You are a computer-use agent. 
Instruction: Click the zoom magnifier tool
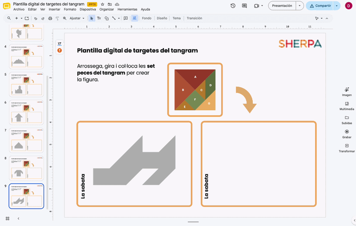(65, 18)
